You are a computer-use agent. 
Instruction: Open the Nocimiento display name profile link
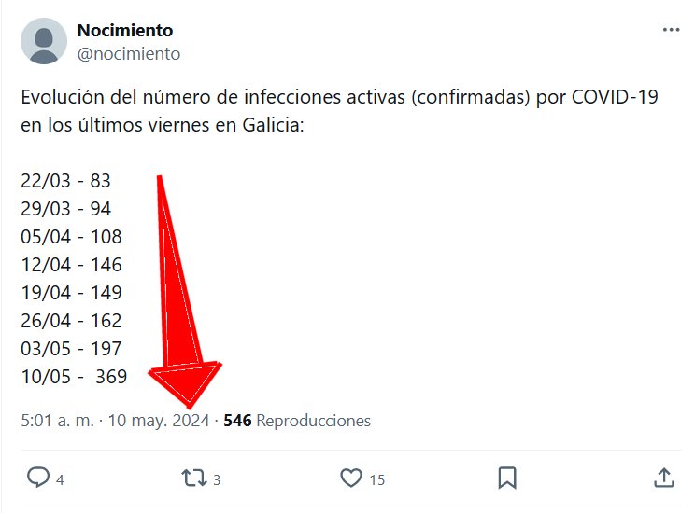(124, 31)
